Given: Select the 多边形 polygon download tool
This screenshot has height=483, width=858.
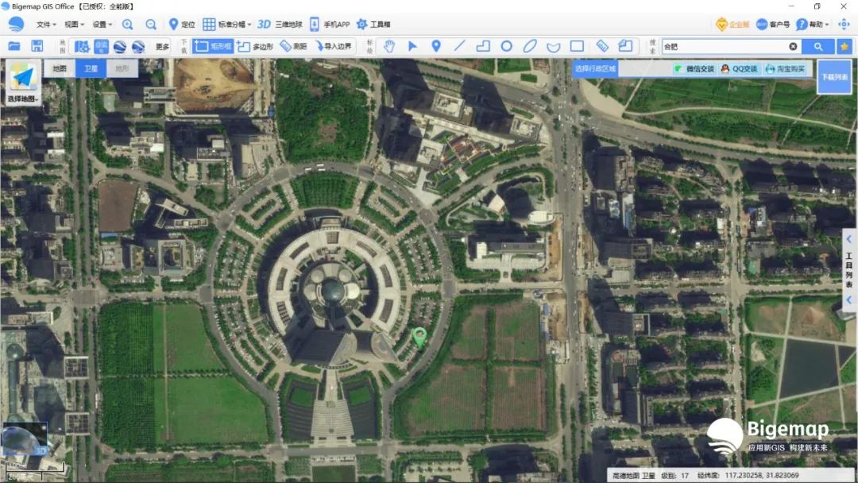Looking at the screenshot, I should [256, 47].
